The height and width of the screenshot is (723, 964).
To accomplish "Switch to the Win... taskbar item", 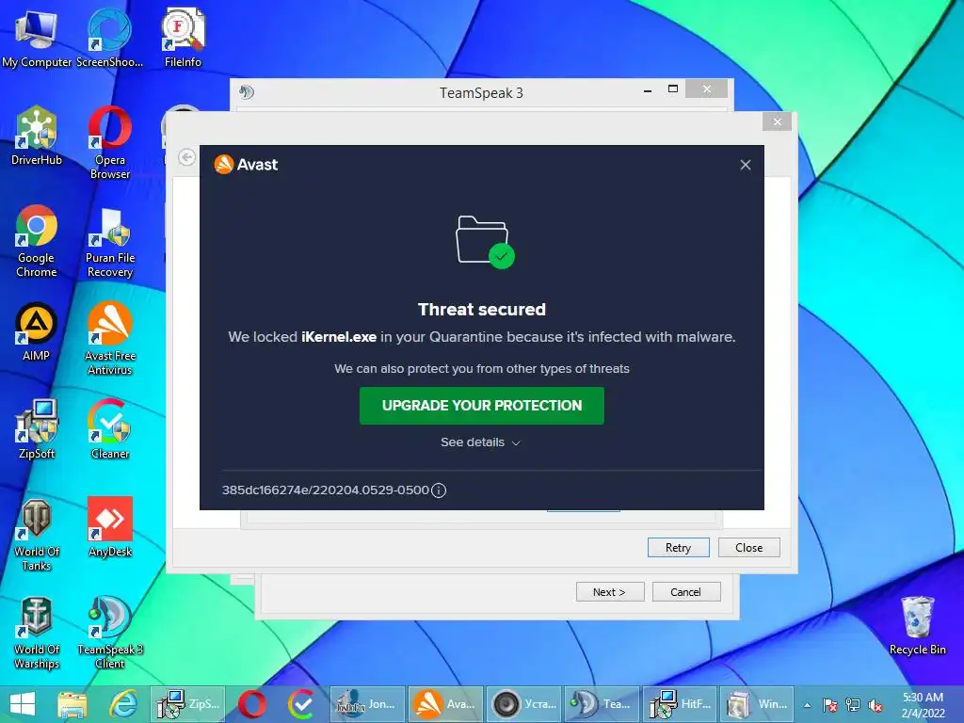I will coord(757,704).
